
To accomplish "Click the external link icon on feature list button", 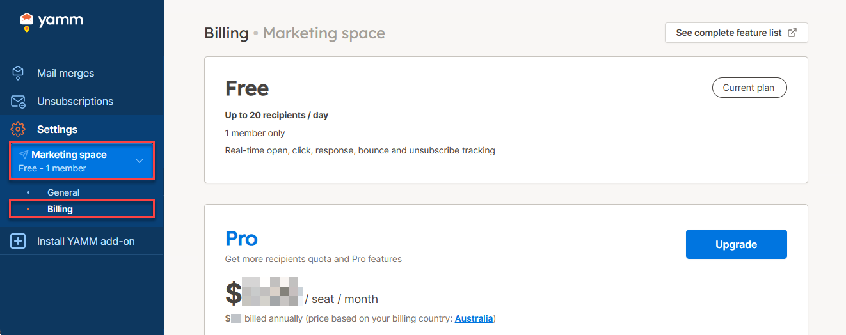I will [792, 33].
